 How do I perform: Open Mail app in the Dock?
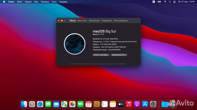56,104
